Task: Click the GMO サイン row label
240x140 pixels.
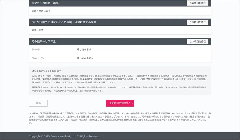Action: 38,58
